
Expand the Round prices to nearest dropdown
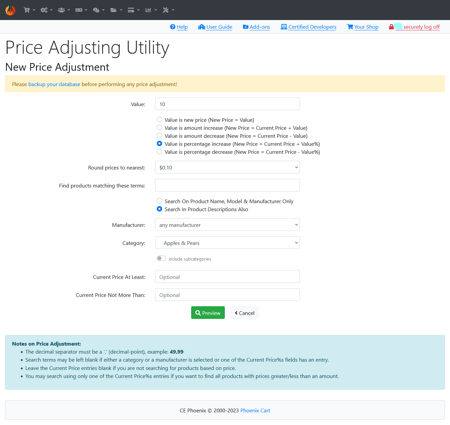228,167
